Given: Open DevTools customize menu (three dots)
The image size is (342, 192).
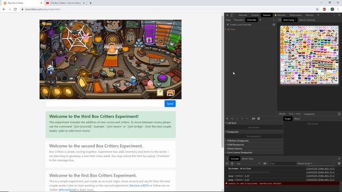Looking at the screenshot, I should click(x=334, y=15).
